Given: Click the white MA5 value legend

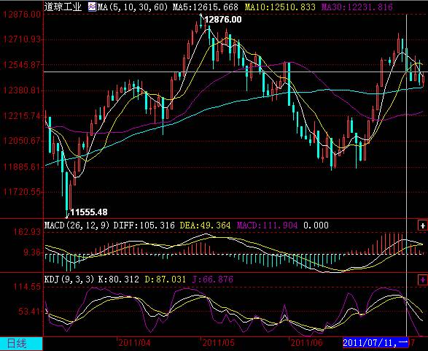Looking at the screenshot, I should pos(206,7).
